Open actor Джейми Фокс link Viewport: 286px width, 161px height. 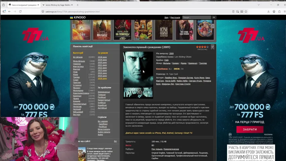[x=171, y=78]
